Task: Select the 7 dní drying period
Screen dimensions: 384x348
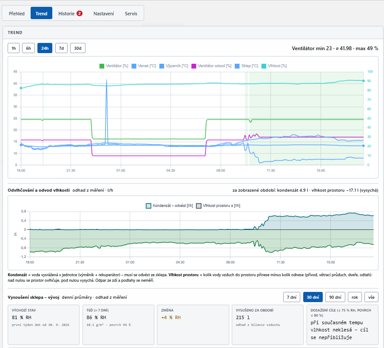Action: [x=292, y=297]
